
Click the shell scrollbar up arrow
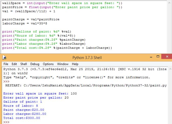(x=170, y=69)
